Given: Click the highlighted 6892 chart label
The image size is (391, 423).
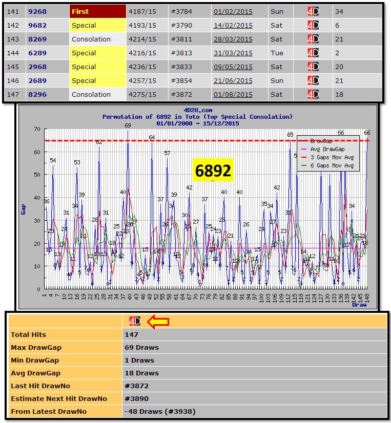Looking at the screenshot, I should (213, 170).
